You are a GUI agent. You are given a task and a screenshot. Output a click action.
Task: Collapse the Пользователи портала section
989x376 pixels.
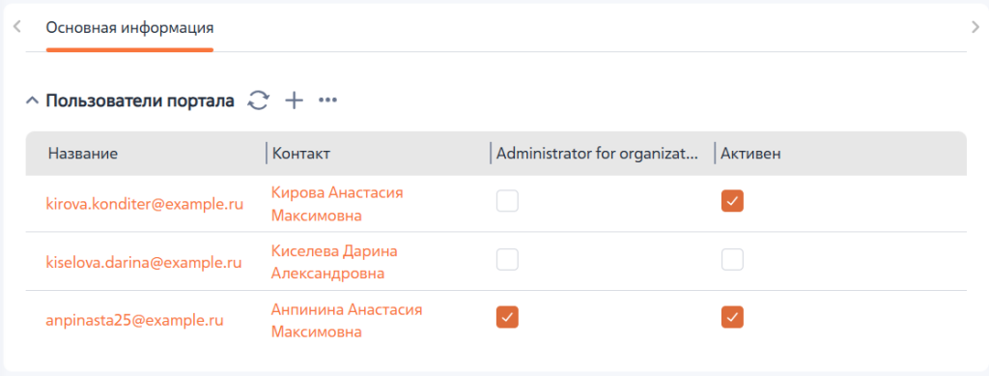(x=32, y=101)
